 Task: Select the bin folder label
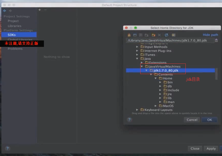click(x=170, y=82)
